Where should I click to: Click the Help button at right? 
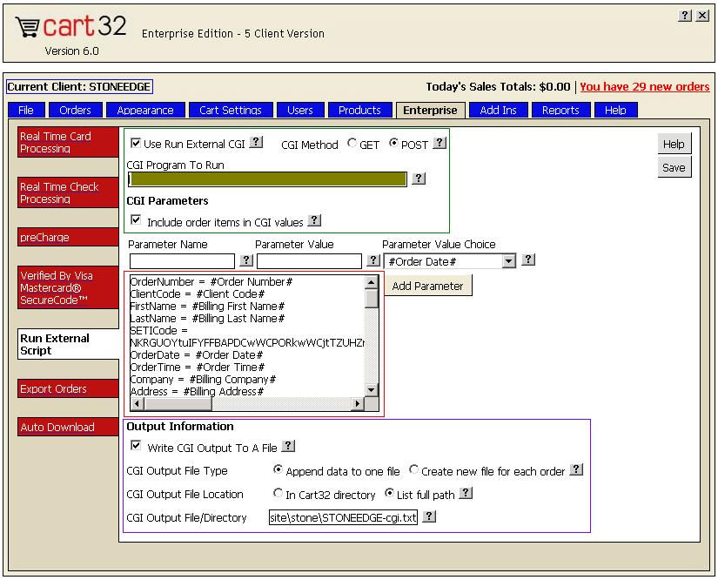click(674, 144)
